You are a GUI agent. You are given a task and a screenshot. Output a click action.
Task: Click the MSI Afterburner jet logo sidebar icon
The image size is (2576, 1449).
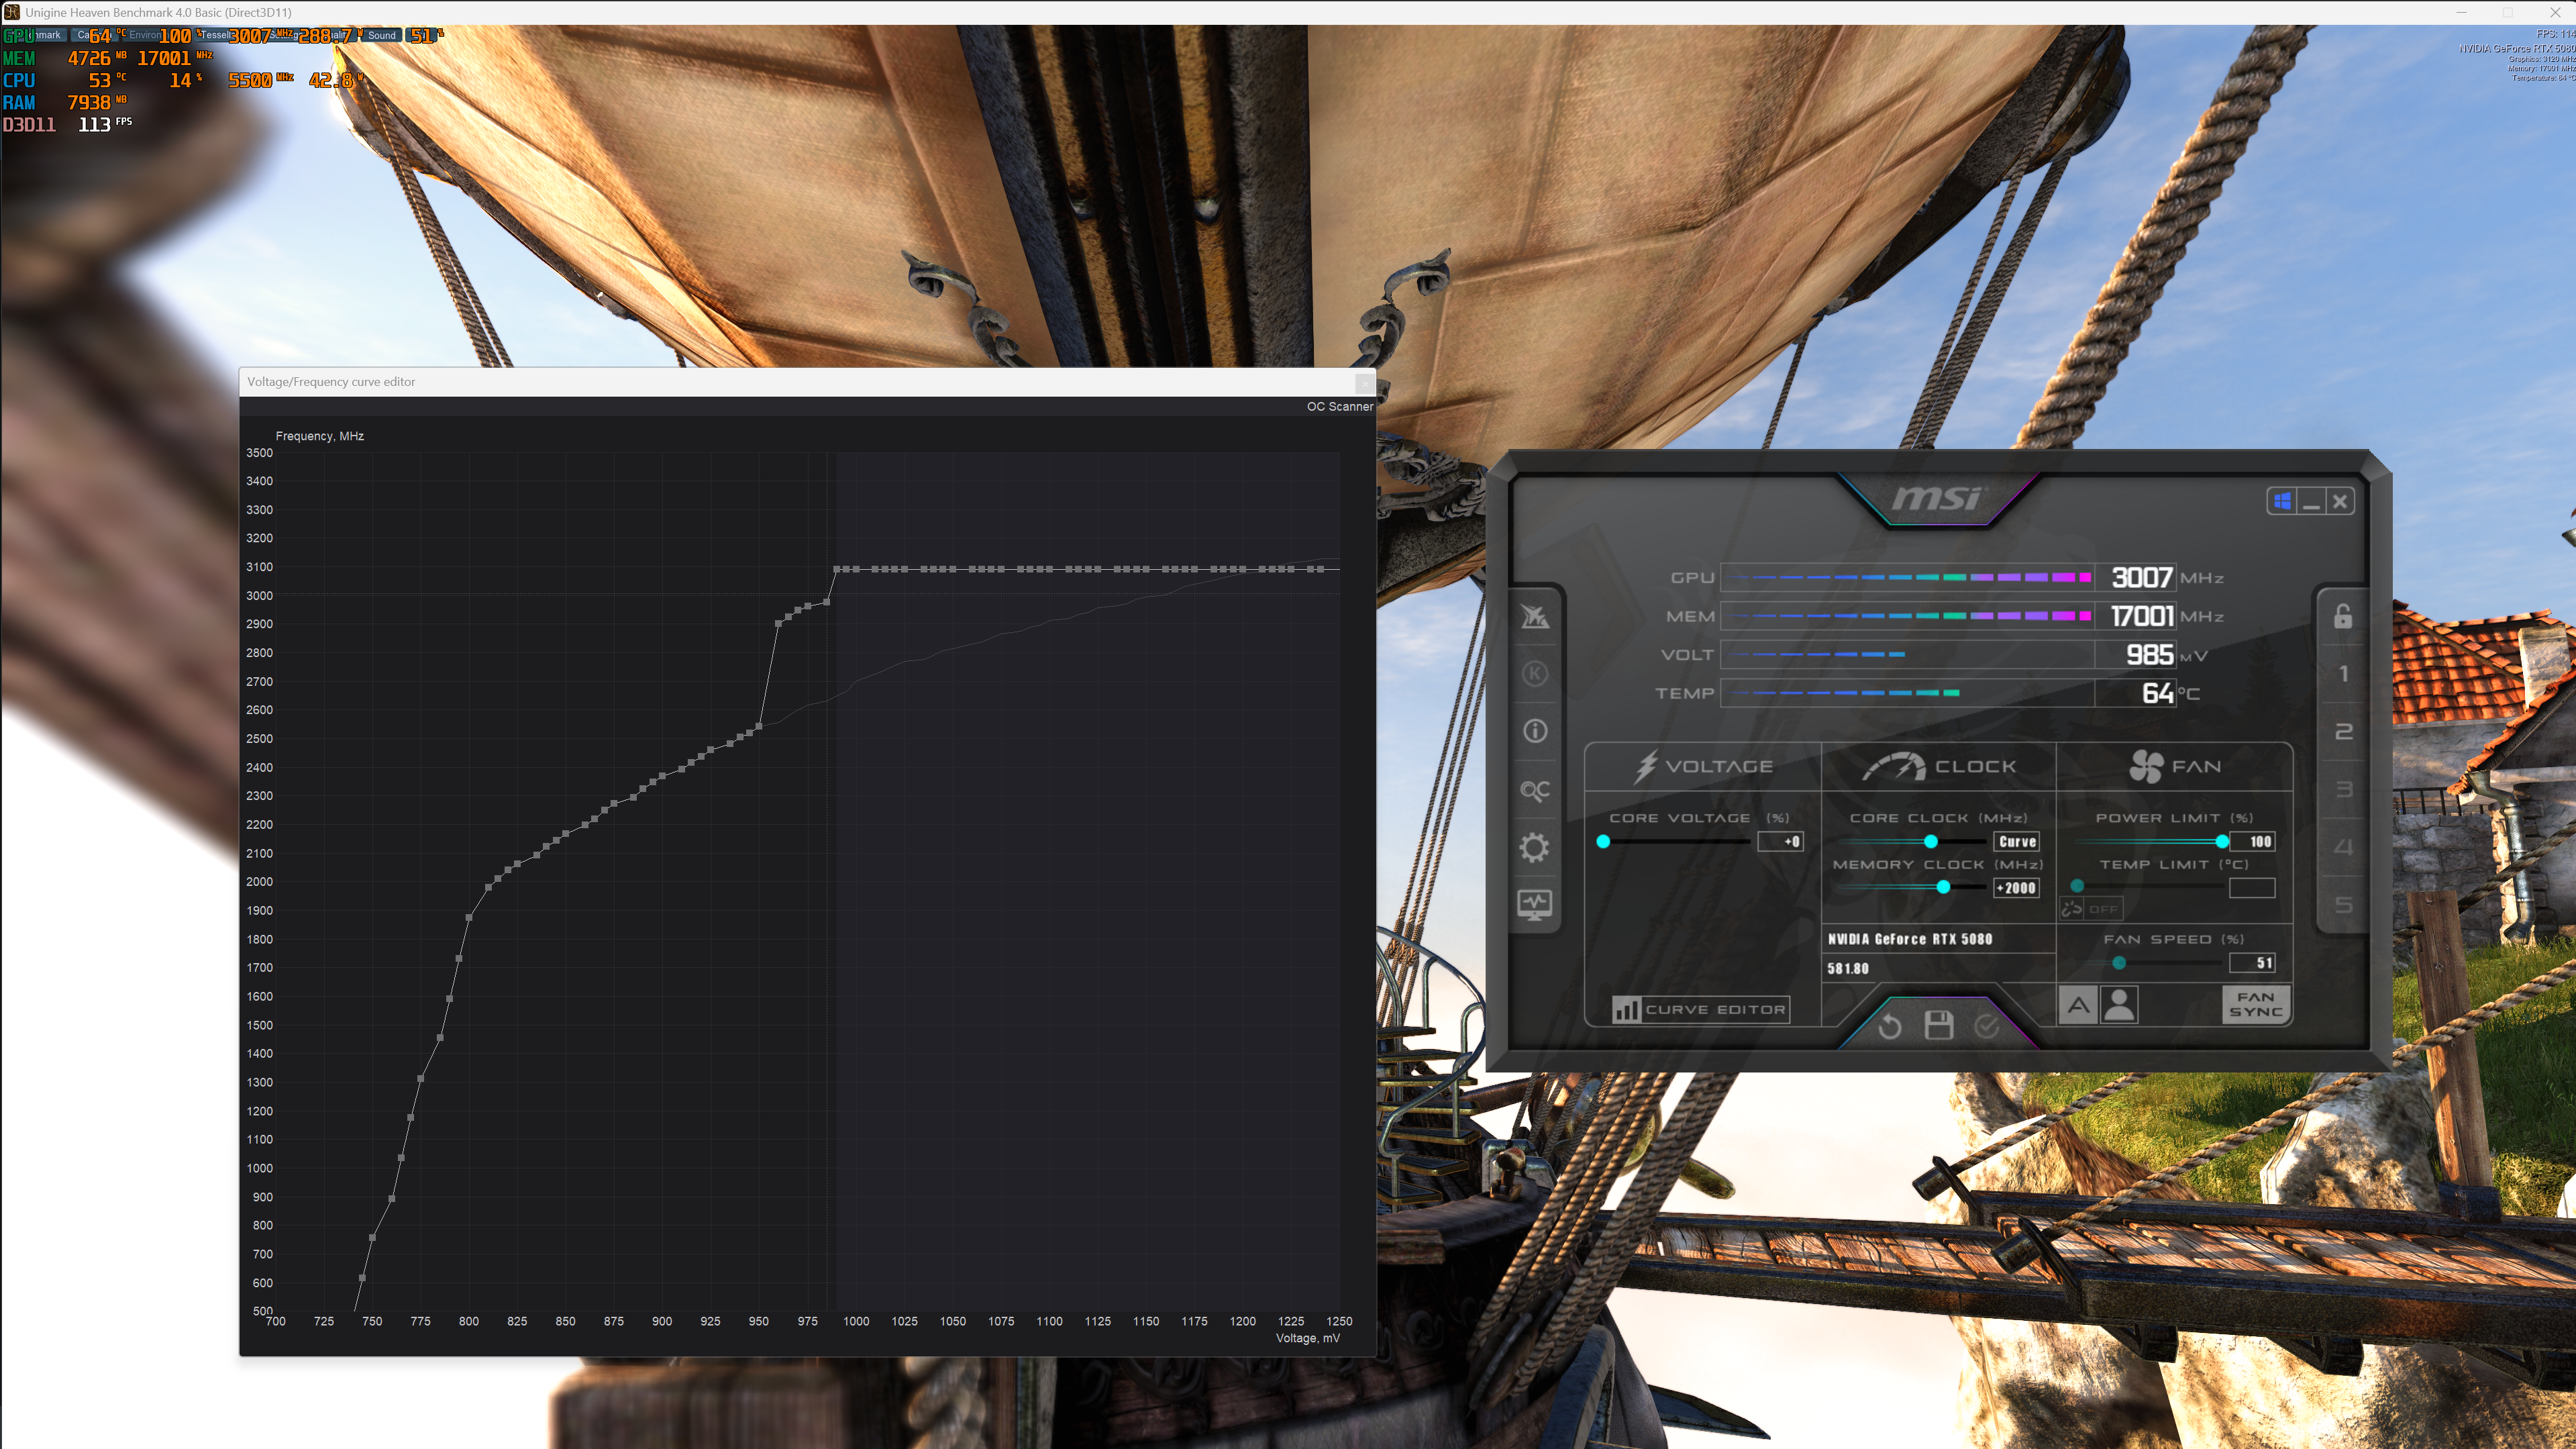pos(1535,616)
